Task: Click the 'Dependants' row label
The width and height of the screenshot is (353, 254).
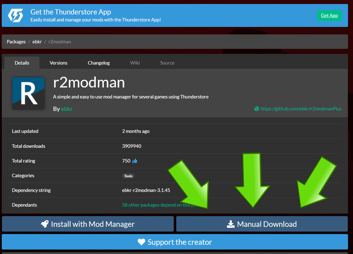Action: (24, 205)
